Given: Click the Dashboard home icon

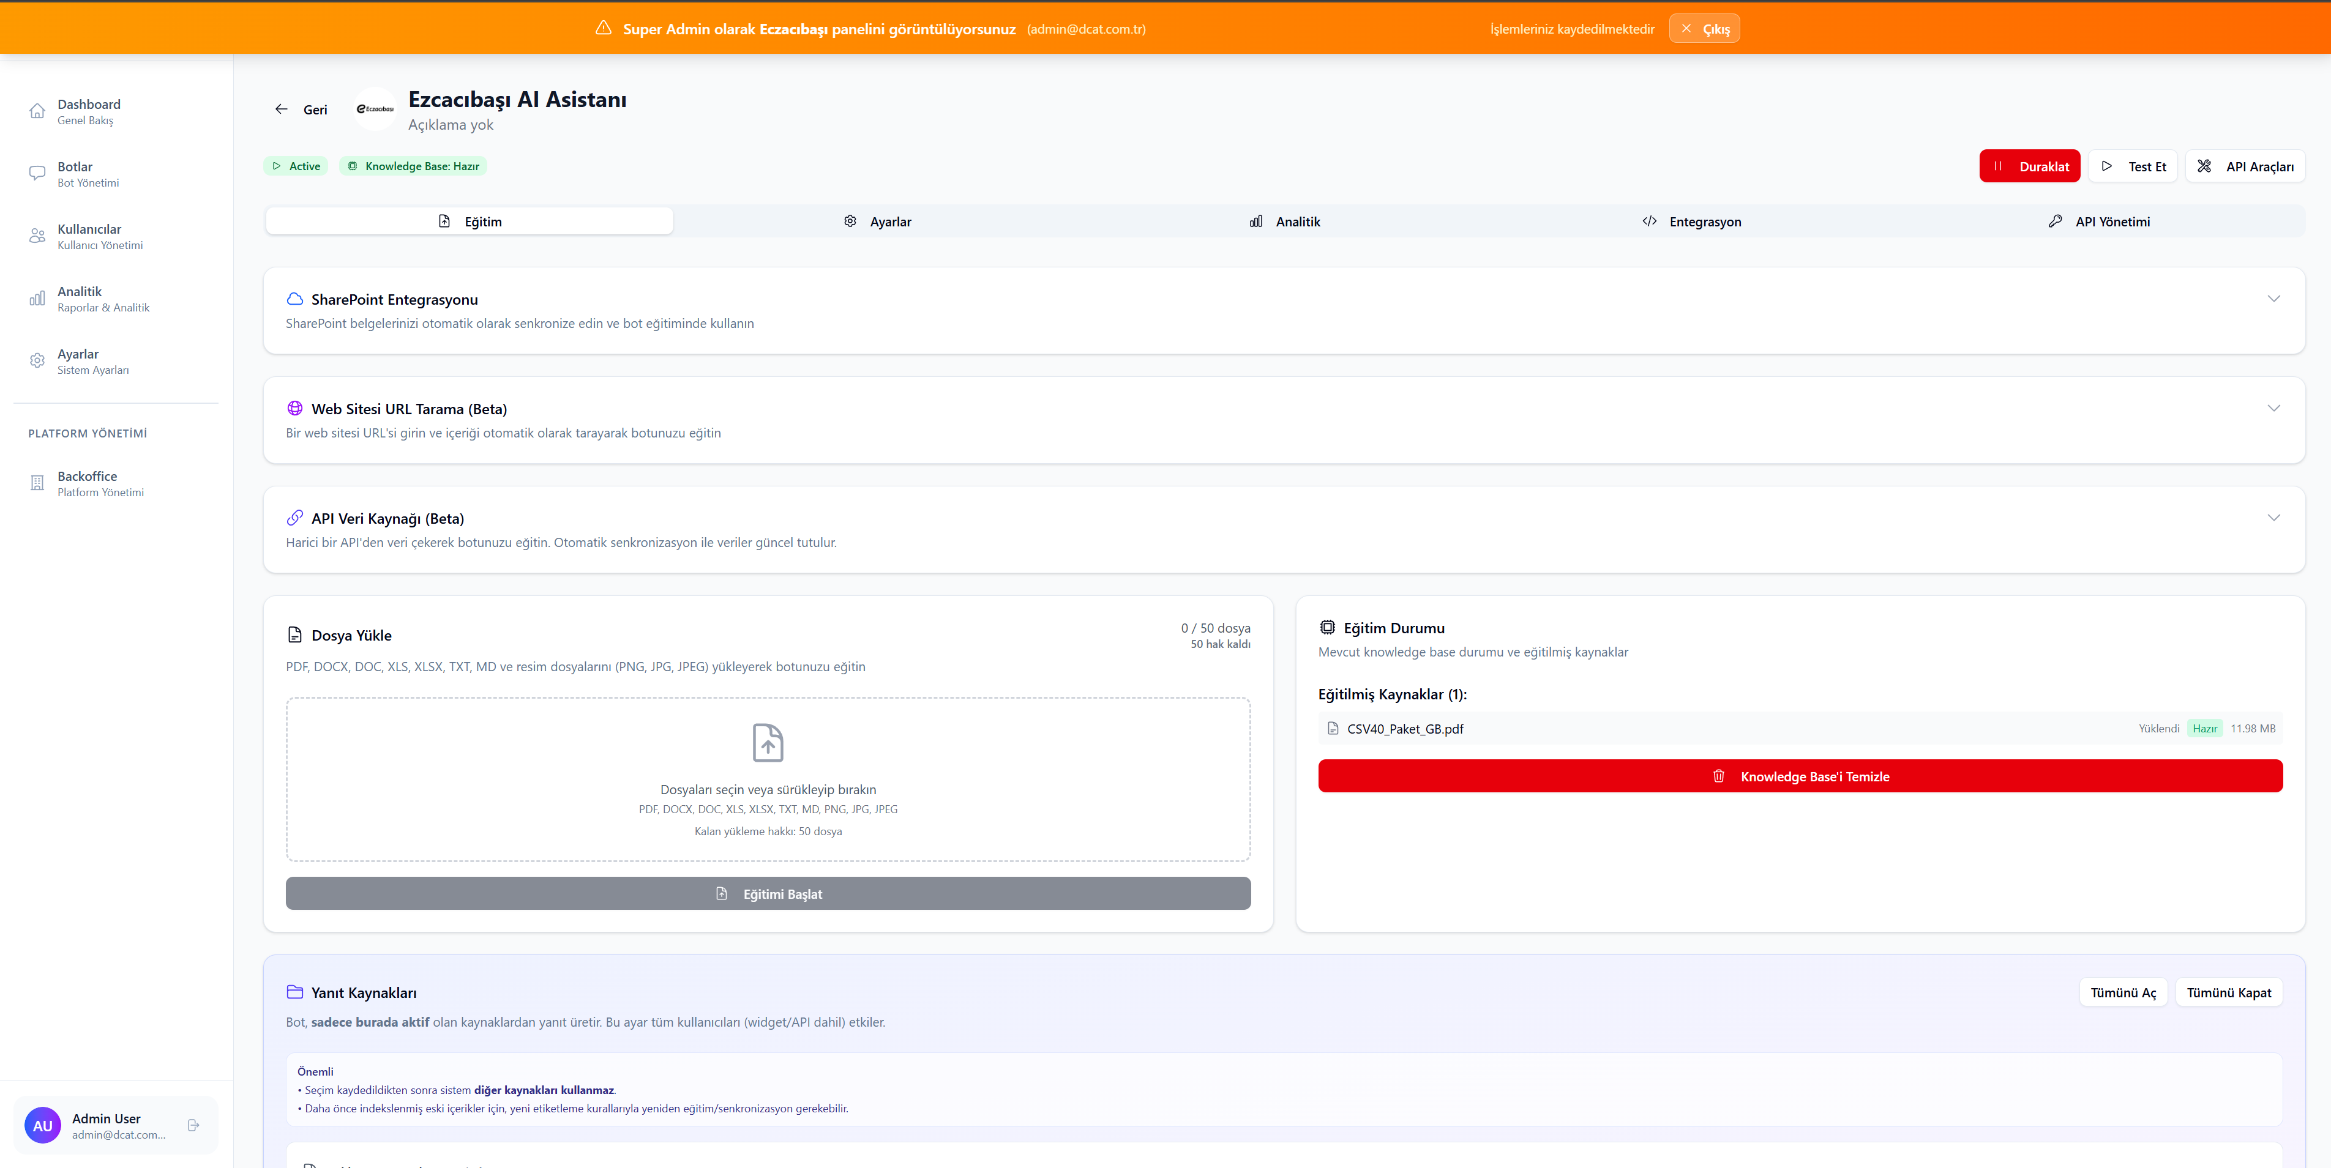Looking at the screenshot, I should tap(37, 111).
